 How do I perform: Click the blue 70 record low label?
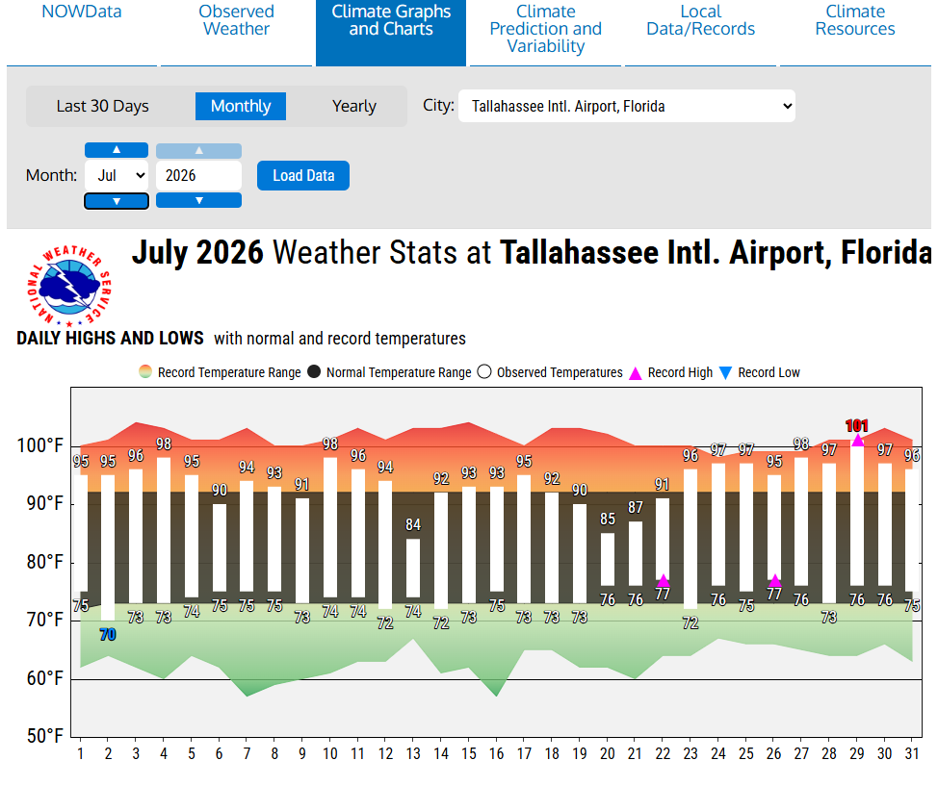coord(108,634)
